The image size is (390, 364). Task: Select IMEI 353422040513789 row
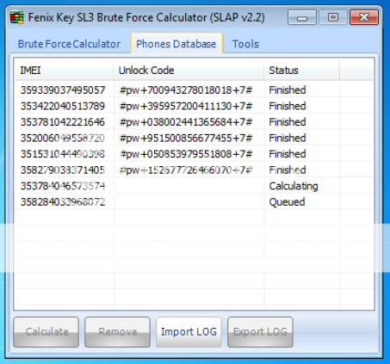tap(194, 106)
